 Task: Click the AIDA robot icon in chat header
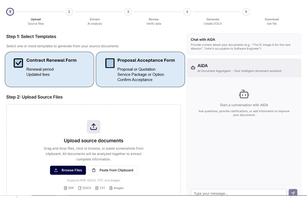pyautogui.click(x=193, y=68)
